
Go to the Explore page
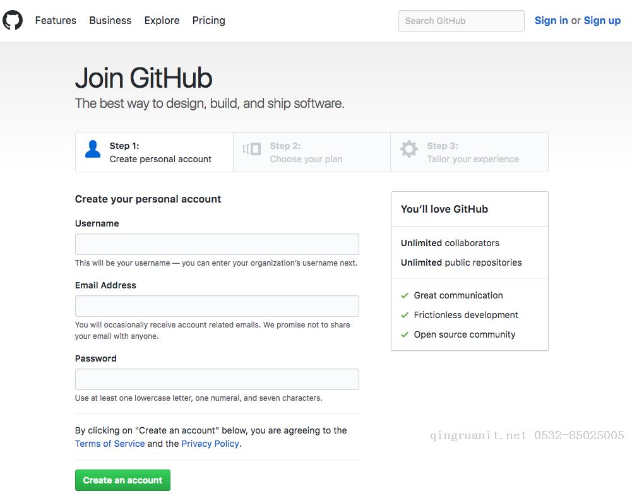162,20
